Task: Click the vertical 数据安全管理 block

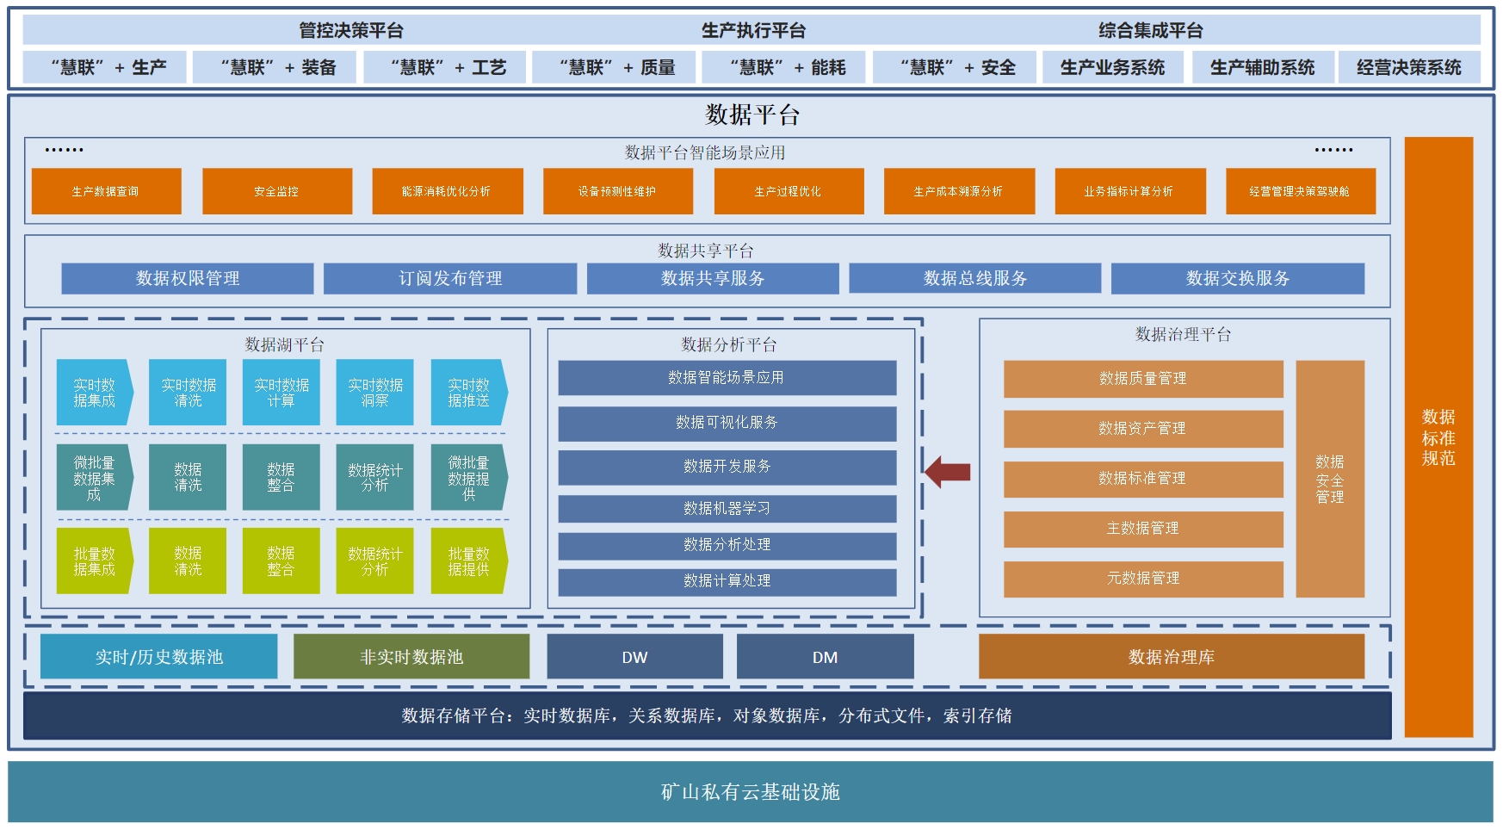Action: pyautogui.click(x=1329, y=479)
